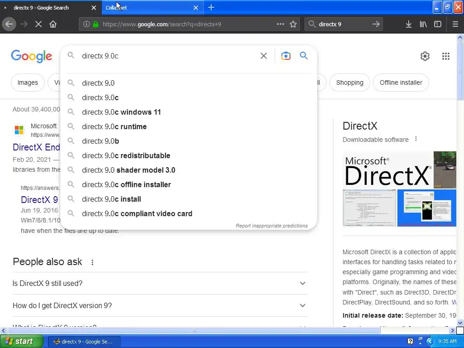464x348 pixels.
Task: Click the help icon in system tray
Action: coord(410,341)
